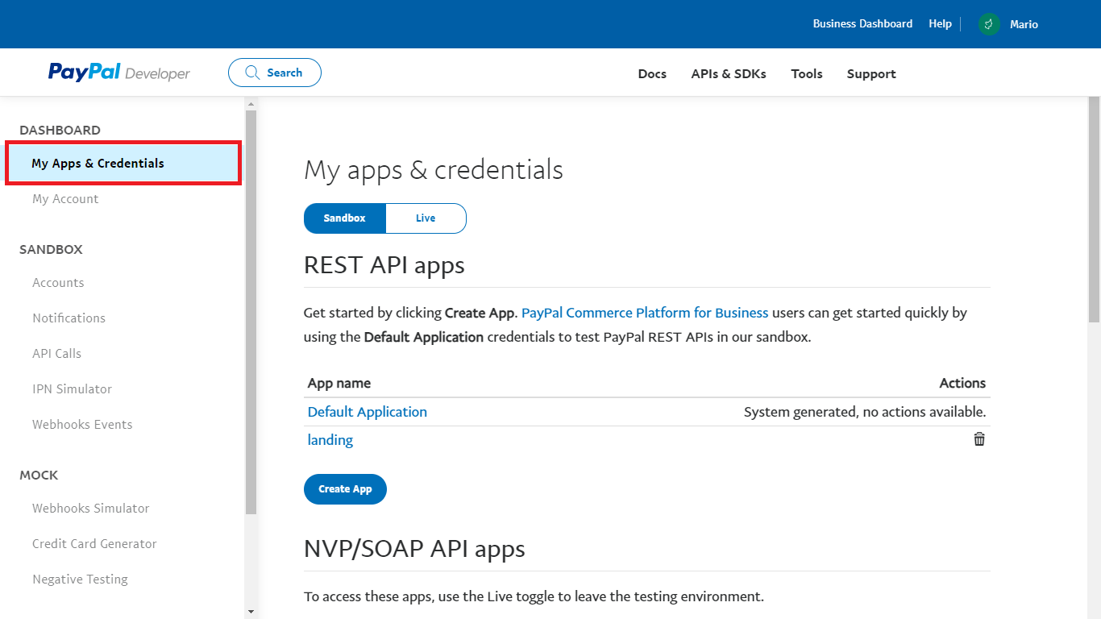Viewport: 1101px width, 619px height.
Task: Click the main page vertical scrollbar thumb
Action: coord(1094,210)
